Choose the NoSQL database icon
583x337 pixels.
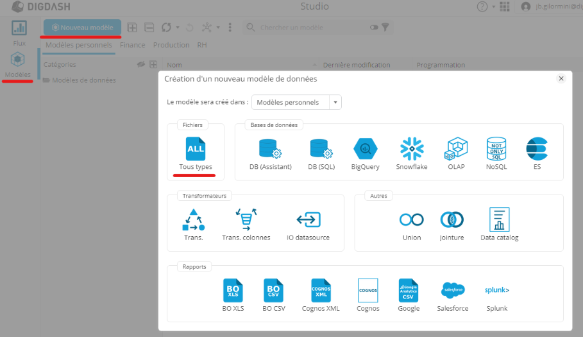tap(496, 149)
